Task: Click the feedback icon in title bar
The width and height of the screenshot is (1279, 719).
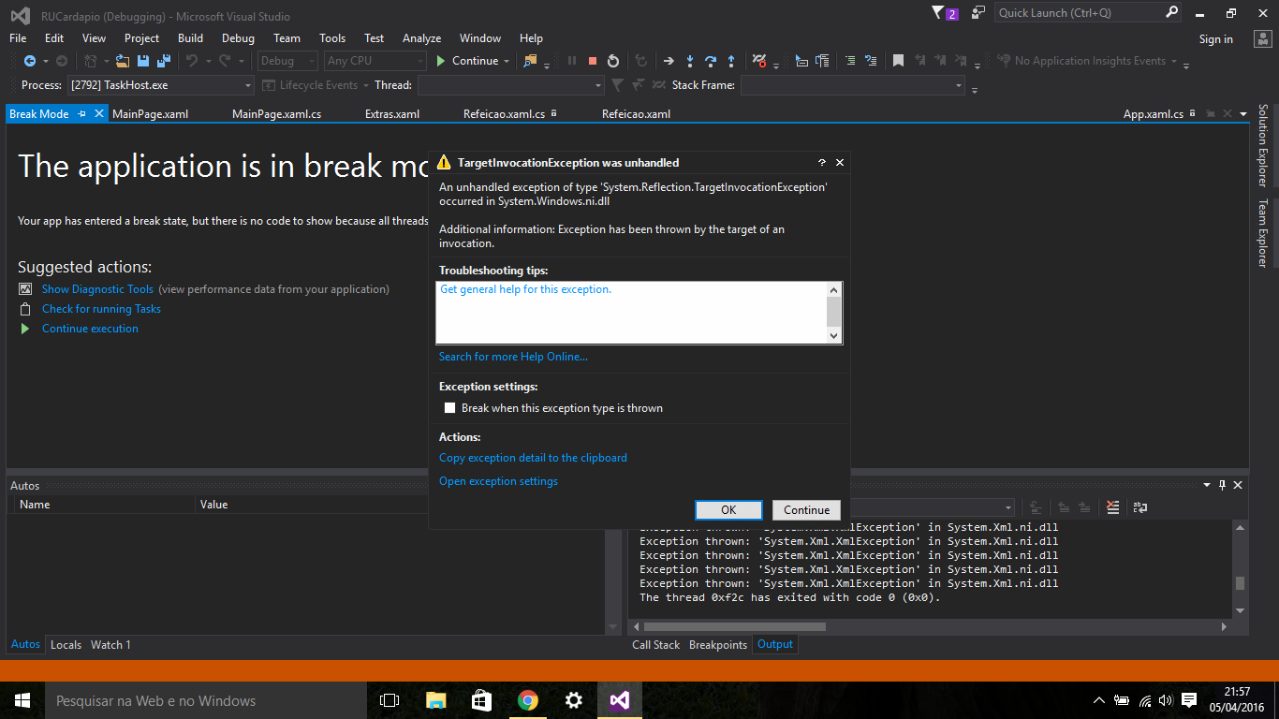Action: pos(978,13)
